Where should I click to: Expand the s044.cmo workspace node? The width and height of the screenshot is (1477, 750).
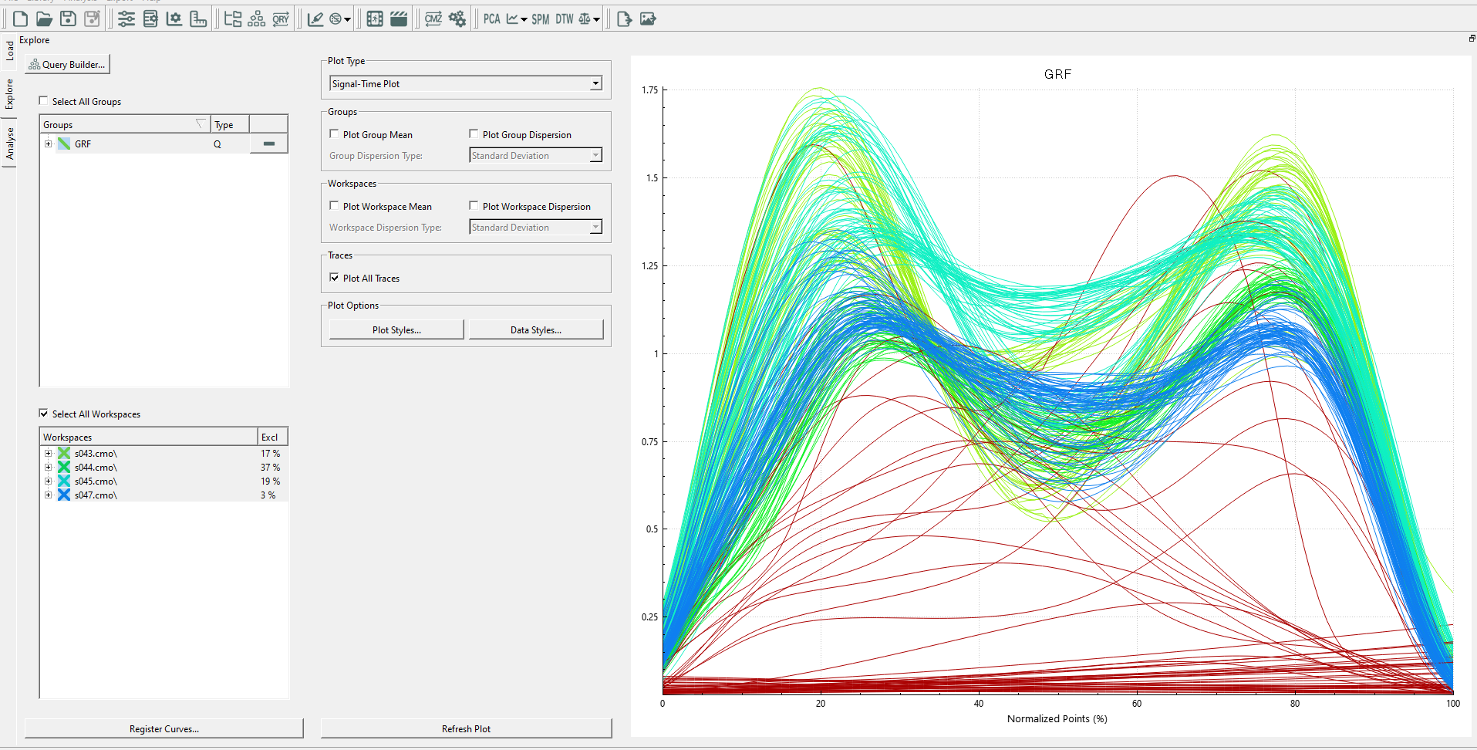tap(48, 467)
